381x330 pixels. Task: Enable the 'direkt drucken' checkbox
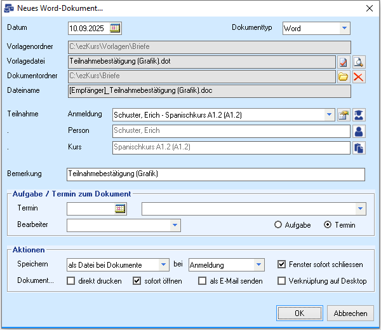point(71,281)
